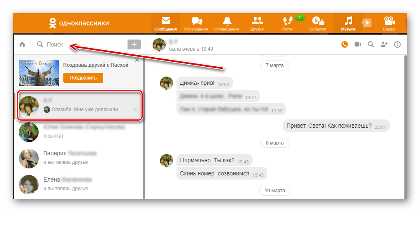The height and width of the screenshot is (245, 420).
Task: Click Валерия's avatar photo
Action: pyautogui.click(x=29, y=159)
